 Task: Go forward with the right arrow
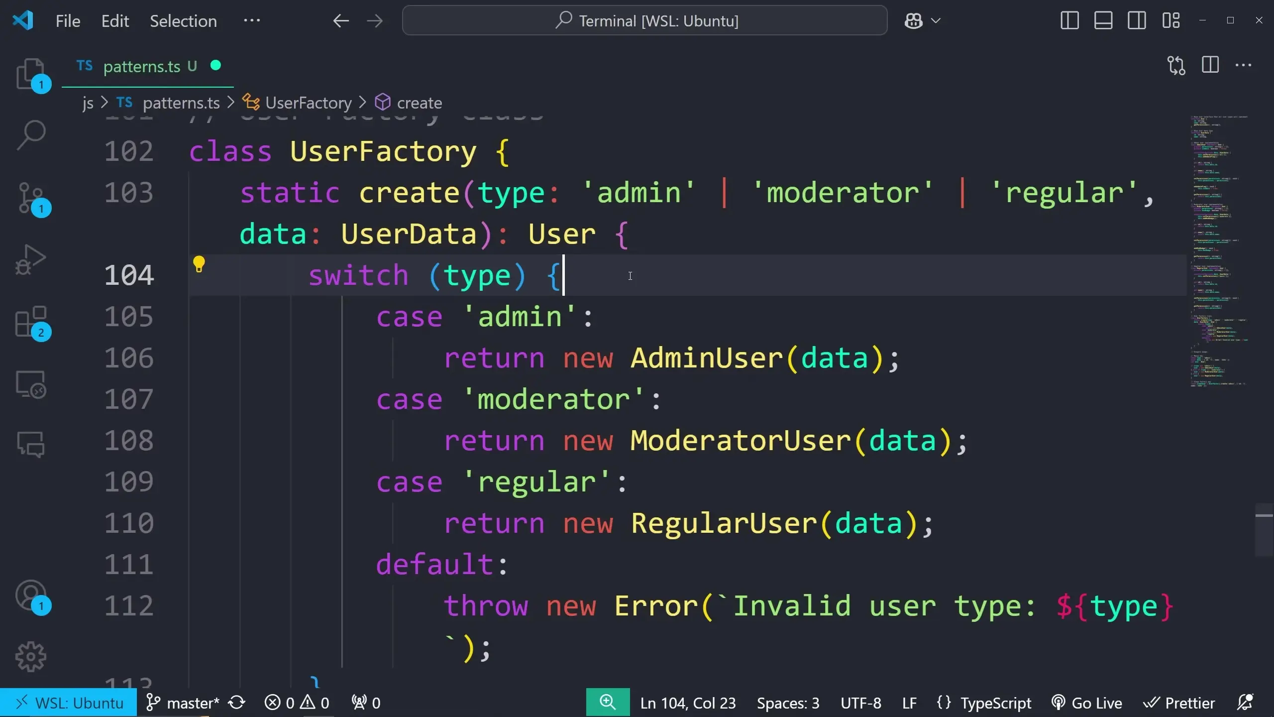click(375, 21)
